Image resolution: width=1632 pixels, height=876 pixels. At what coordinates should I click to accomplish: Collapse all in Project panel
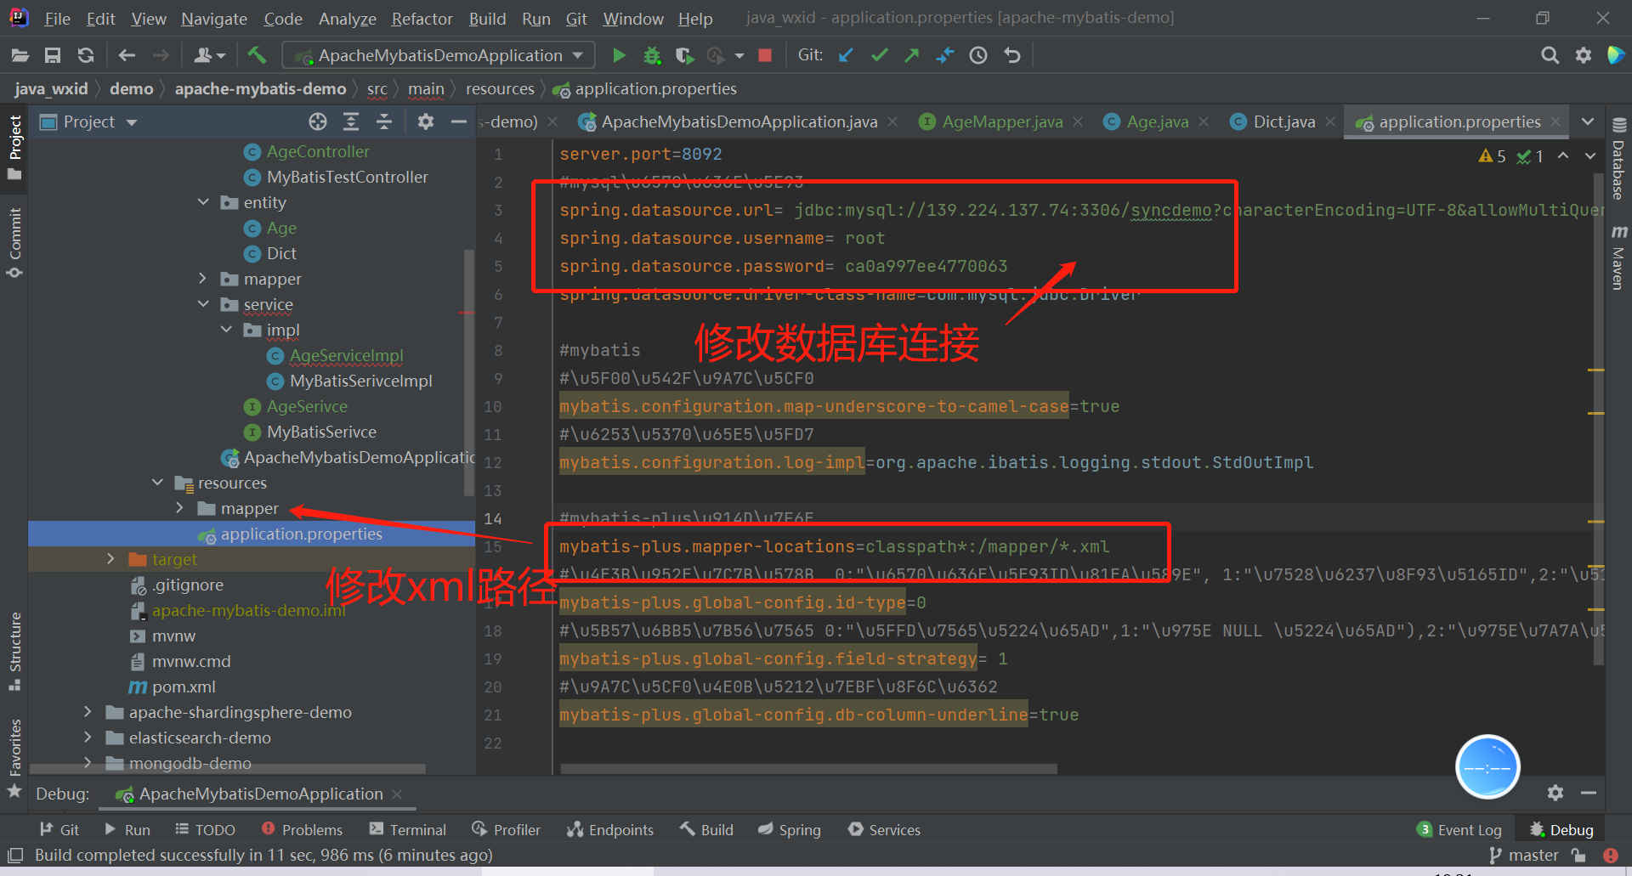click(x=384, y=122)
